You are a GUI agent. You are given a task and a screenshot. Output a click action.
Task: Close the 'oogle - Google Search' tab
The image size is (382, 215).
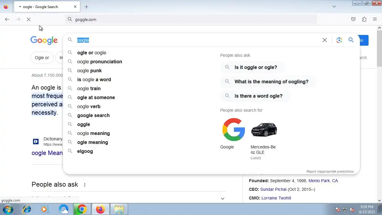click(75, 7)
